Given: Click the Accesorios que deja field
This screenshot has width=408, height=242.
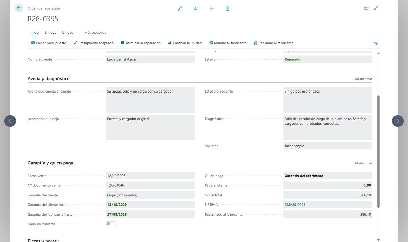Looking at the screenshot, I should [150, 127].
